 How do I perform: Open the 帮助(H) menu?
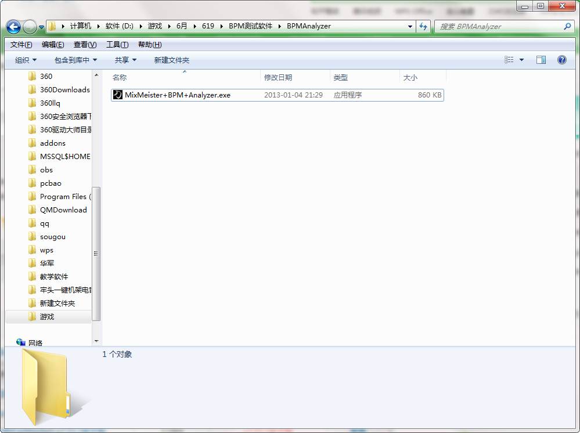point(150,45)
